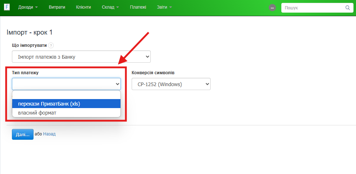The width and height of the screenshot is (356, 174).
Task: Expand the Звіти dropdown menu
Action: [x=164, y=7]
